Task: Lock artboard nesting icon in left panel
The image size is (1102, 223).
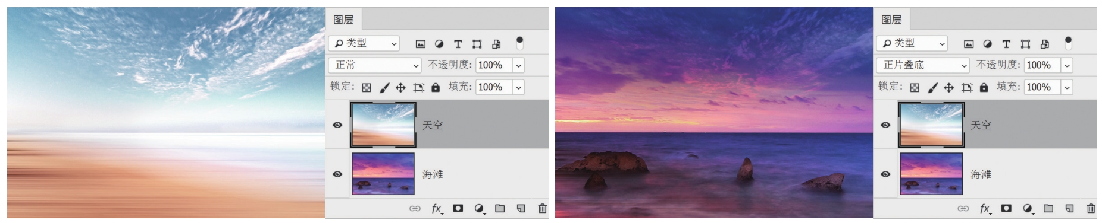Action: pyautogui.click(x=418, y=88)
